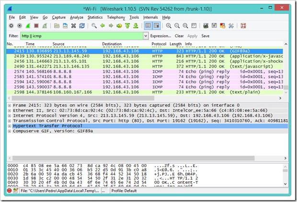Reset zoom to normal size

(x=185, y=25)
